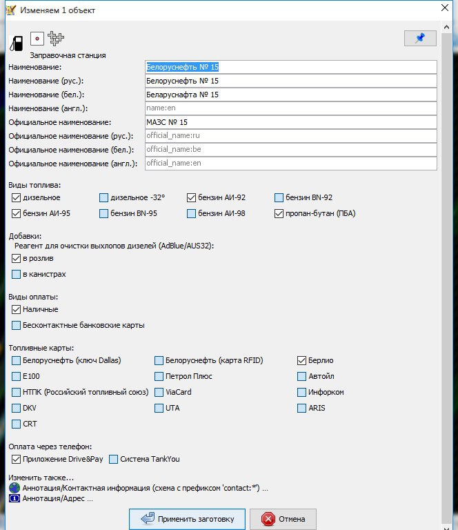This screenshot has width=458, height=530.
Task: Click the pin preset toolbar button
Action: (x=420, y=38)
